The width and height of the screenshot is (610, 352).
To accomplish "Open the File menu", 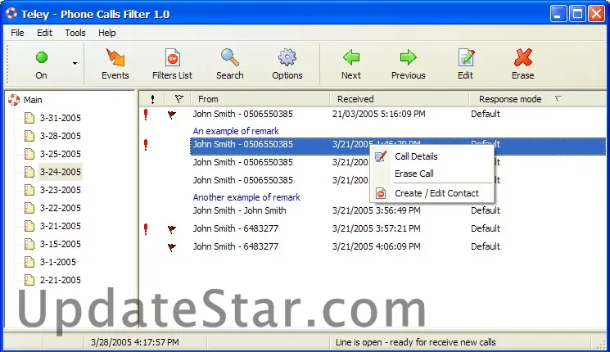I will click(x=17, y=33).
